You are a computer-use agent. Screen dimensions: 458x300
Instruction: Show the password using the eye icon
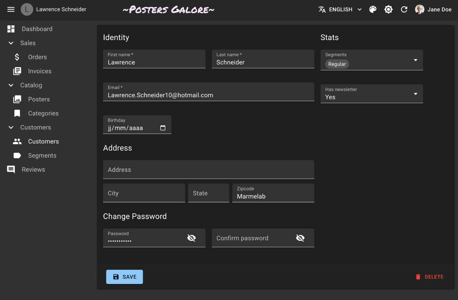[192, 238]
